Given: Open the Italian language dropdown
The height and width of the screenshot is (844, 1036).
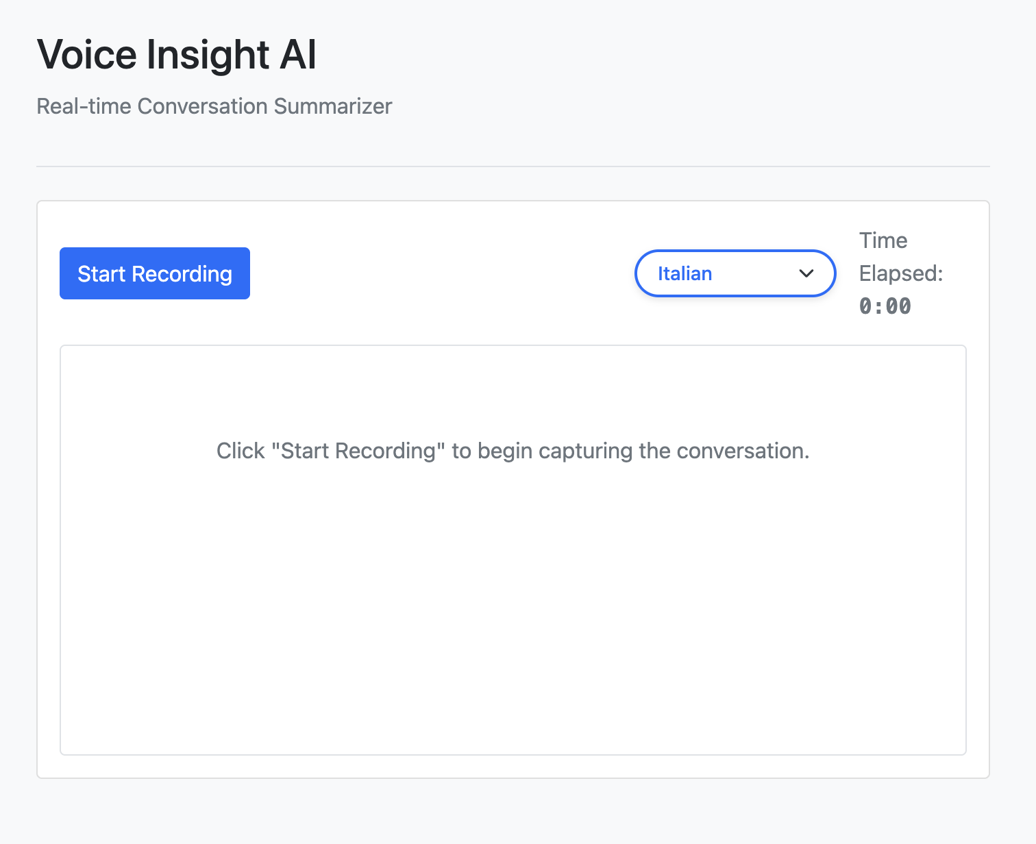Looking at the screenshot, I should tap(735, 273).
